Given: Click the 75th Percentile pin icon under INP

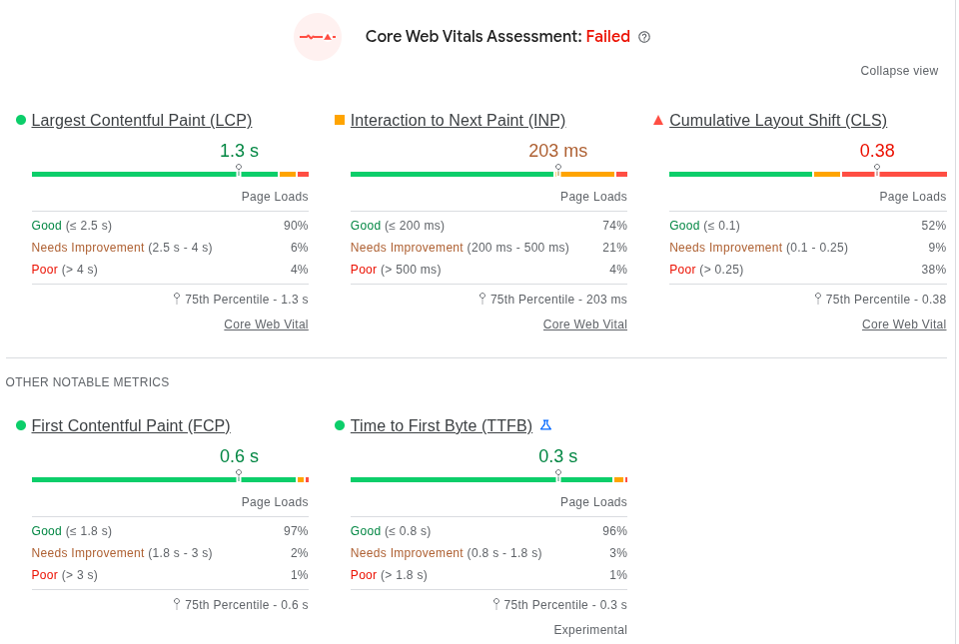Looking at the screenshot, I should [x=482, y=298].
